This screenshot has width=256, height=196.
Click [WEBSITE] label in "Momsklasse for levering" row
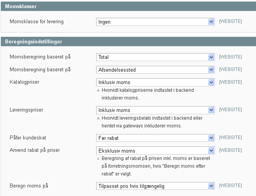pos(230,21)
